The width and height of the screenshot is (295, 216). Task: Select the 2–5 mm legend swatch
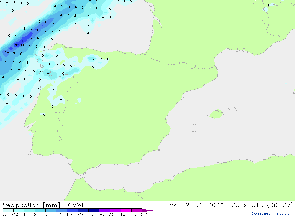40,210
